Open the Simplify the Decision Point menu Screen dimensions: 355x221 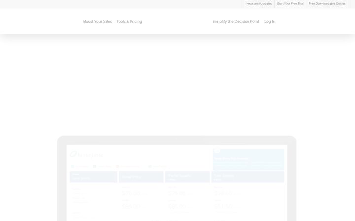point(236,21)
